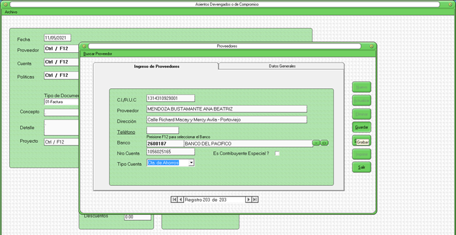The image size is (456, 235).
Task: Click left circle icon on Proveedores title bar
Action: [x=85, y=46]
